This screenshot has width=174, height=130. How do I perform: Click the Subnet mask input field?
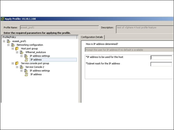click(x=161, y=64)
